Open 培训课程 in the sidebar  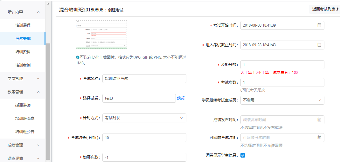23,25
